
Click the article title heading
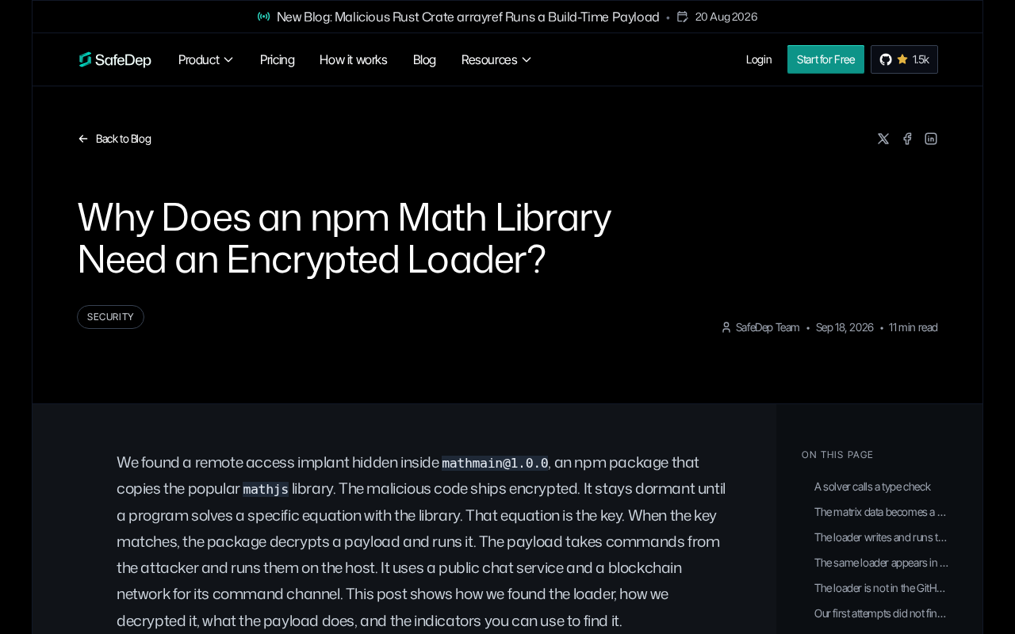(344, 238)
